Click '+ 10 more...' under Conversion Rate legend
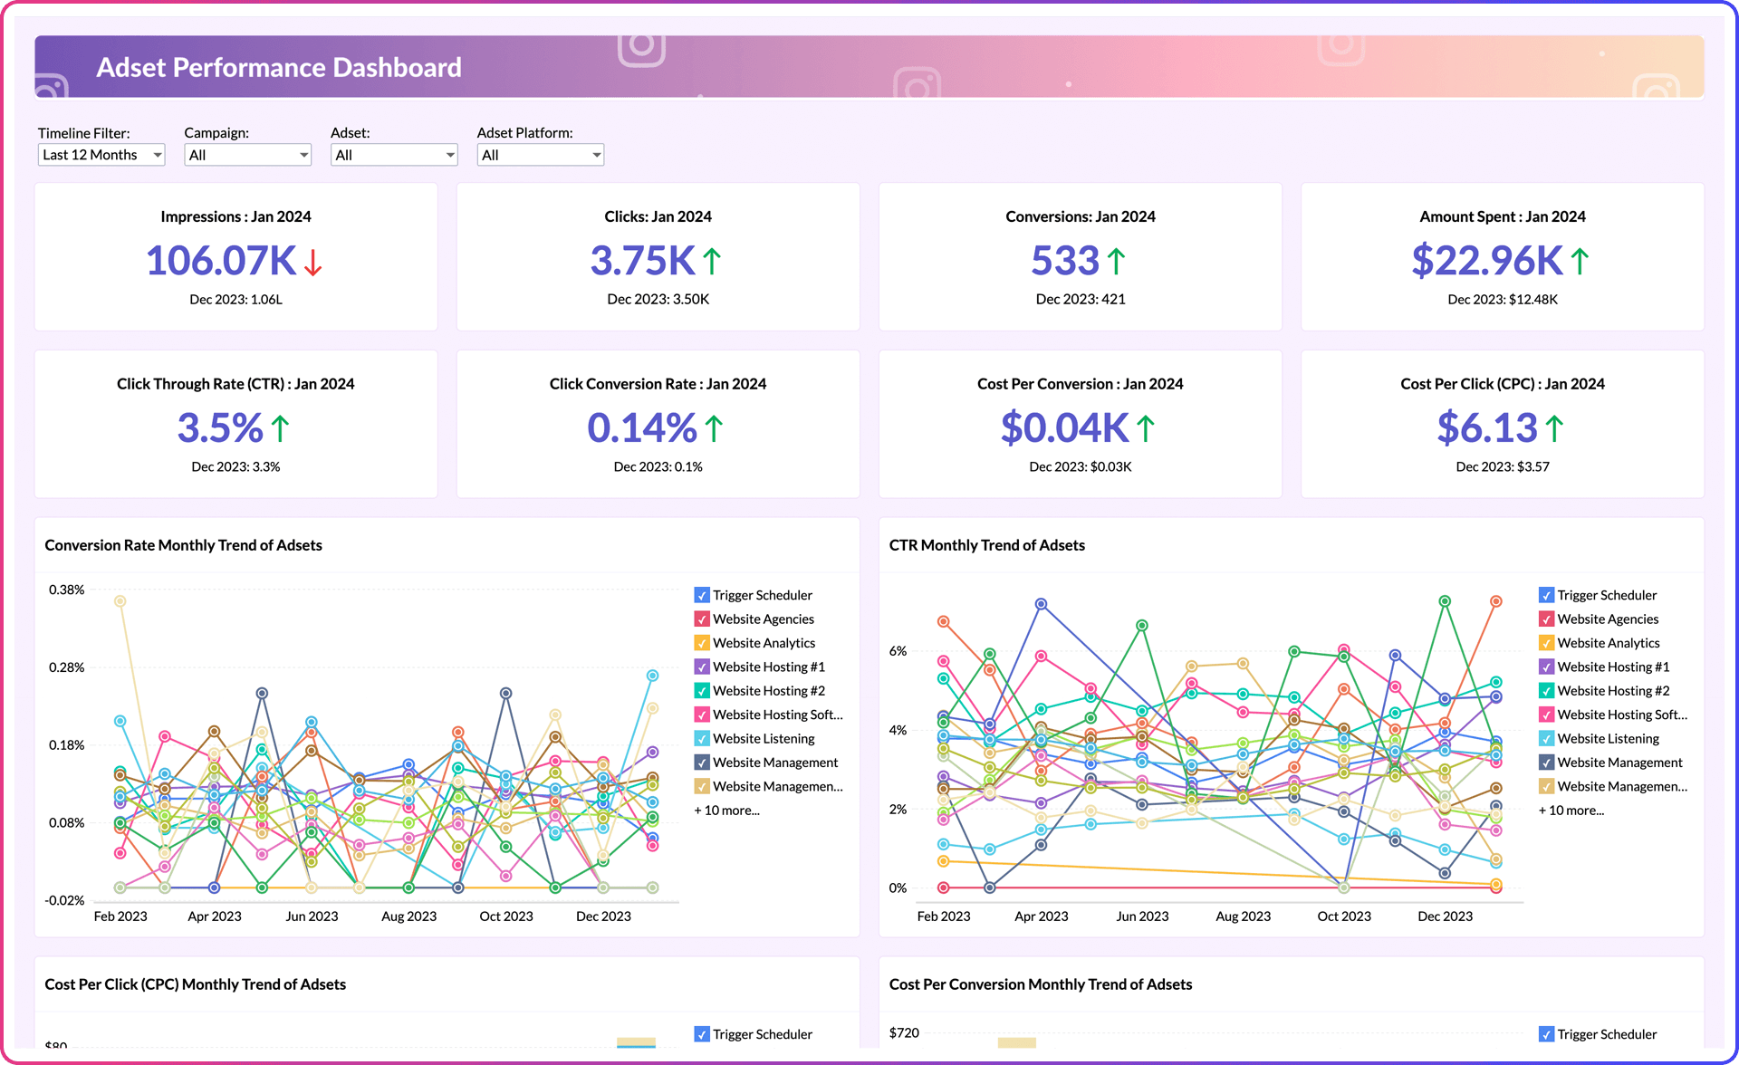 [x=727, y=810]
